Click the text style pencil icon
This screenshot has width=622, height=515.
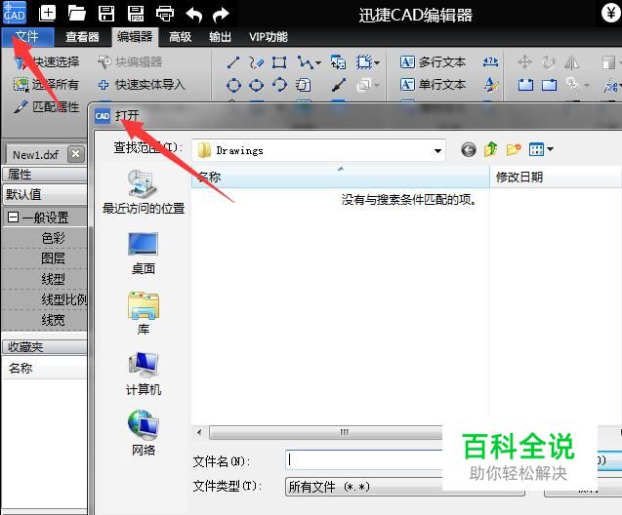coord(491,85)
